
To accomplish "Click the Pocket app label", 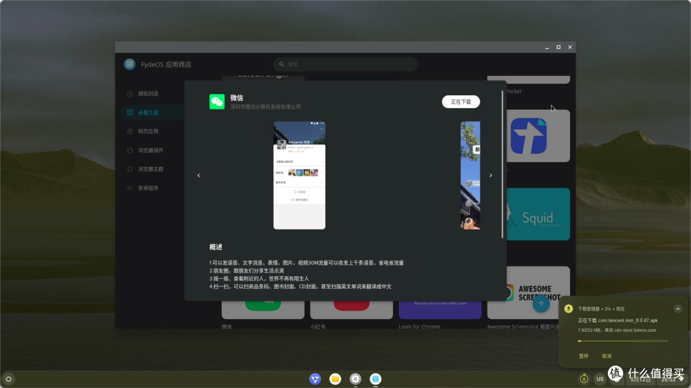I will point(514,91).
